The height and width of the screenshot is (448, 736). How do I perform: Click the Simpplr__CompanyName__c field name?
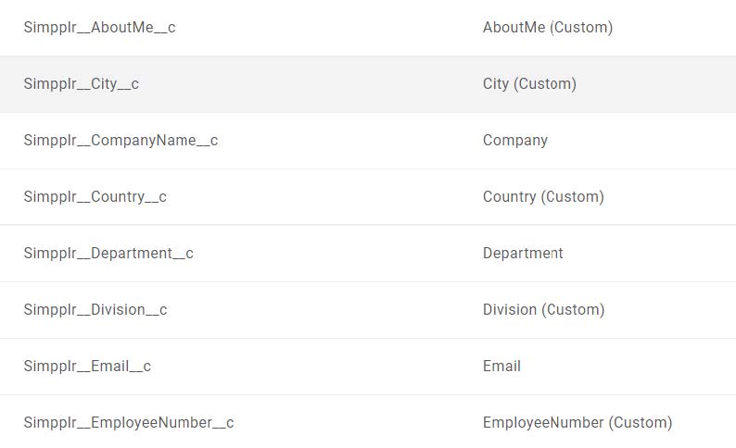121,141
